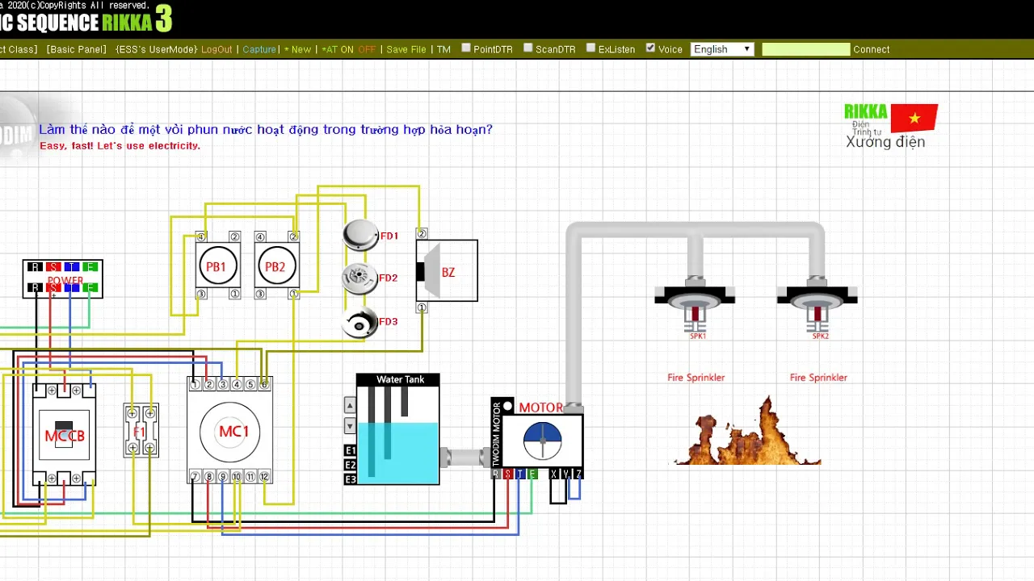This screenshot has width=1034, height=581.
Task: Click the TM menu item
Action: pos(443,49)
